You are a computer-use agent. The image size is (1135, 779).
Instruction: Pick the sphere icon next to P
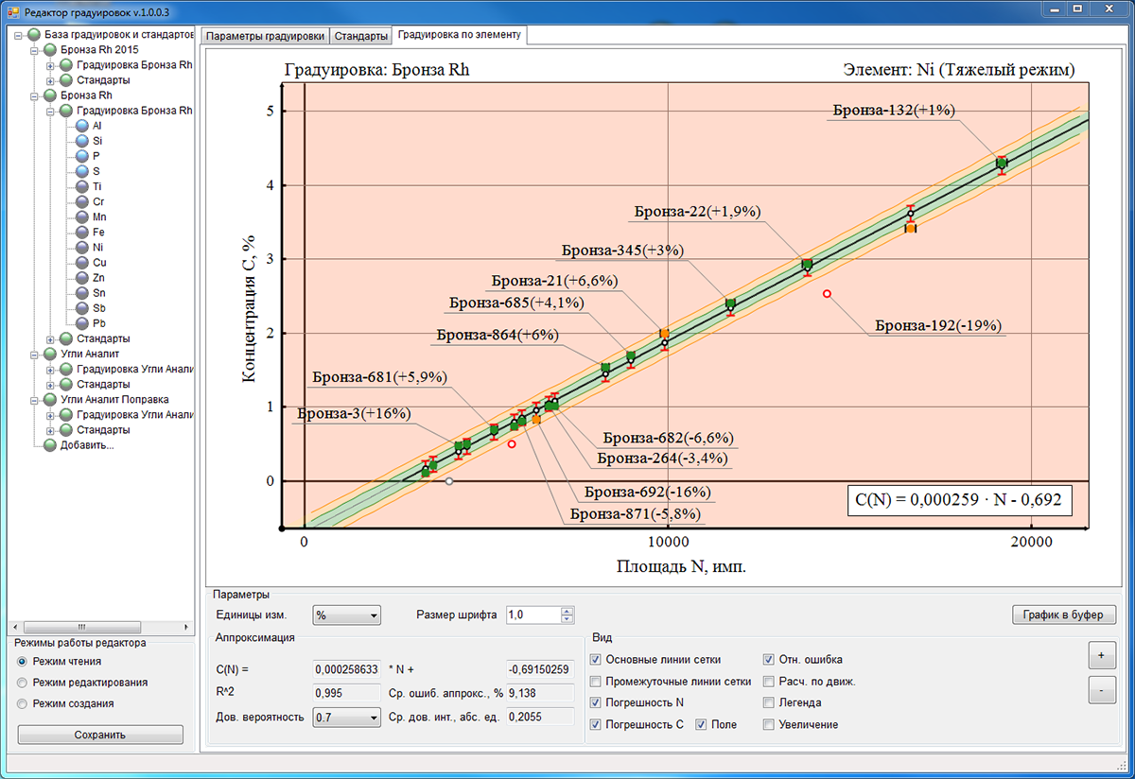pyautogui.click(x=82, y=156)
